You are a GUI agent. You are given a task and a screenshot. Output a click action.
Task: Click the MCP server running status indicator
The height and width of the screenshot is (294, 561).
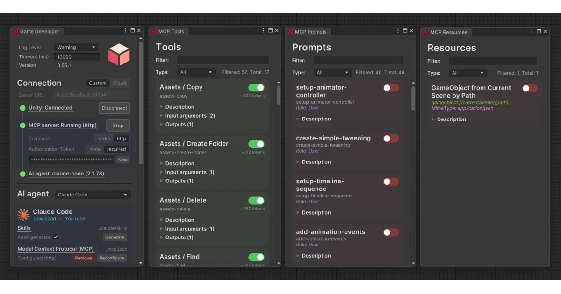tap(22, 125)
